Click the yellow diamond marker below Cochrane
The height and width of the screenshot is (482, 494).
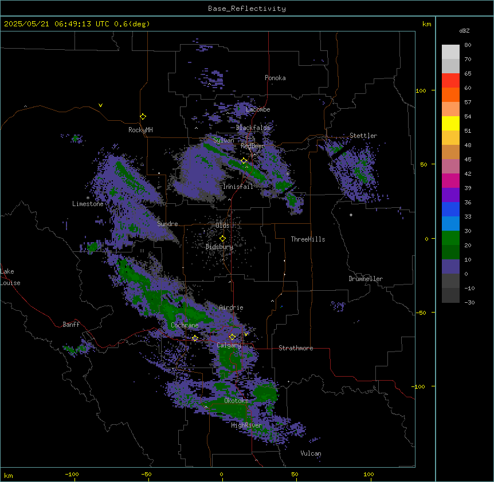pos(195,338)
